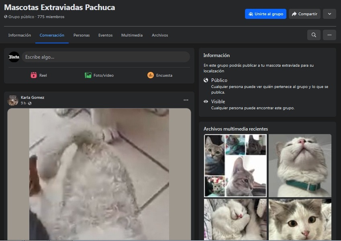Click the 775 miembros text
This screenshot has height=241, width=341.
51,17
